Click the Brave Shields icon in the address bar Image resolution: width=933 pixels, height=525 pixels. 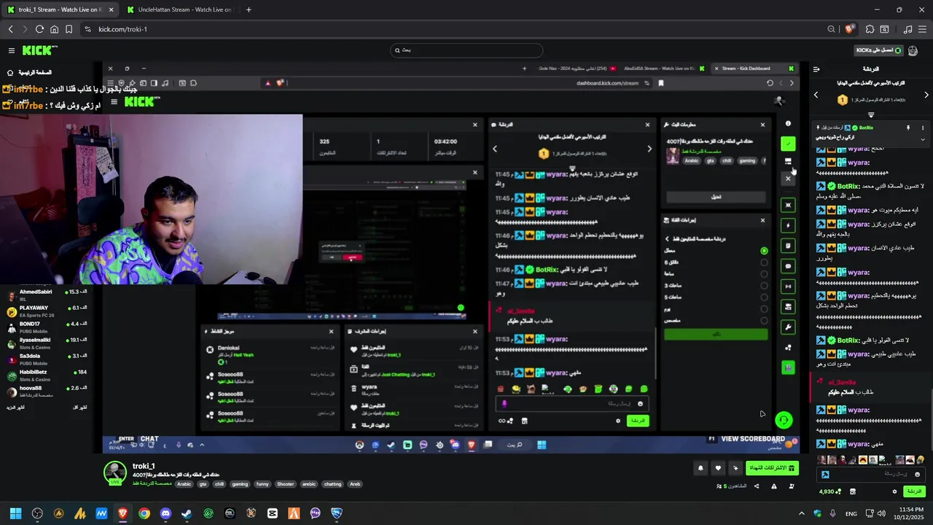coord(849,29)
